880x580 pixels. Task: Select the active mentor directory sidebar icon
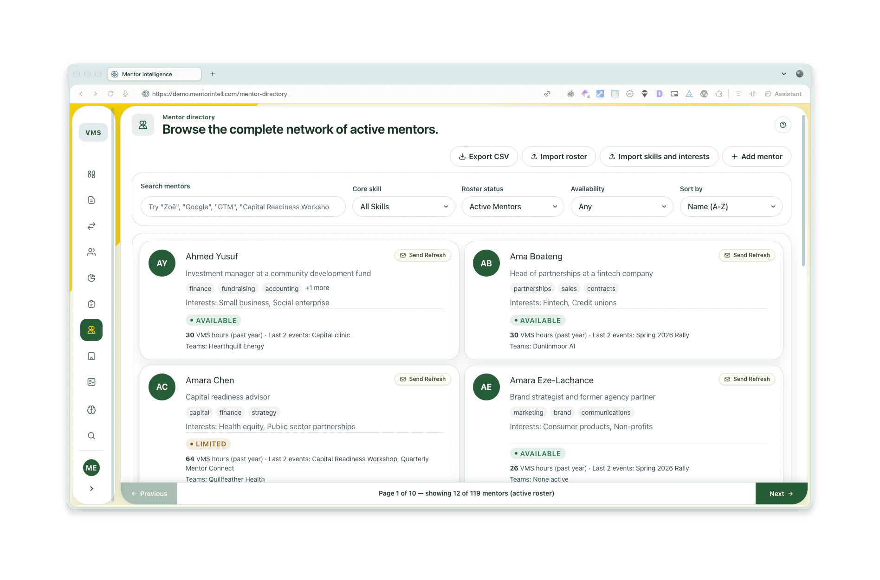[91, 330]
